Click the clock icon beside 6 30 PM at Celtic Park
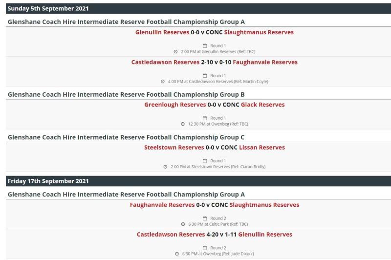The image size is (391, 260). [183, 224]
